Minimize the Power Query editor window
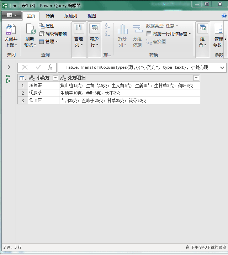 point(197,4)
